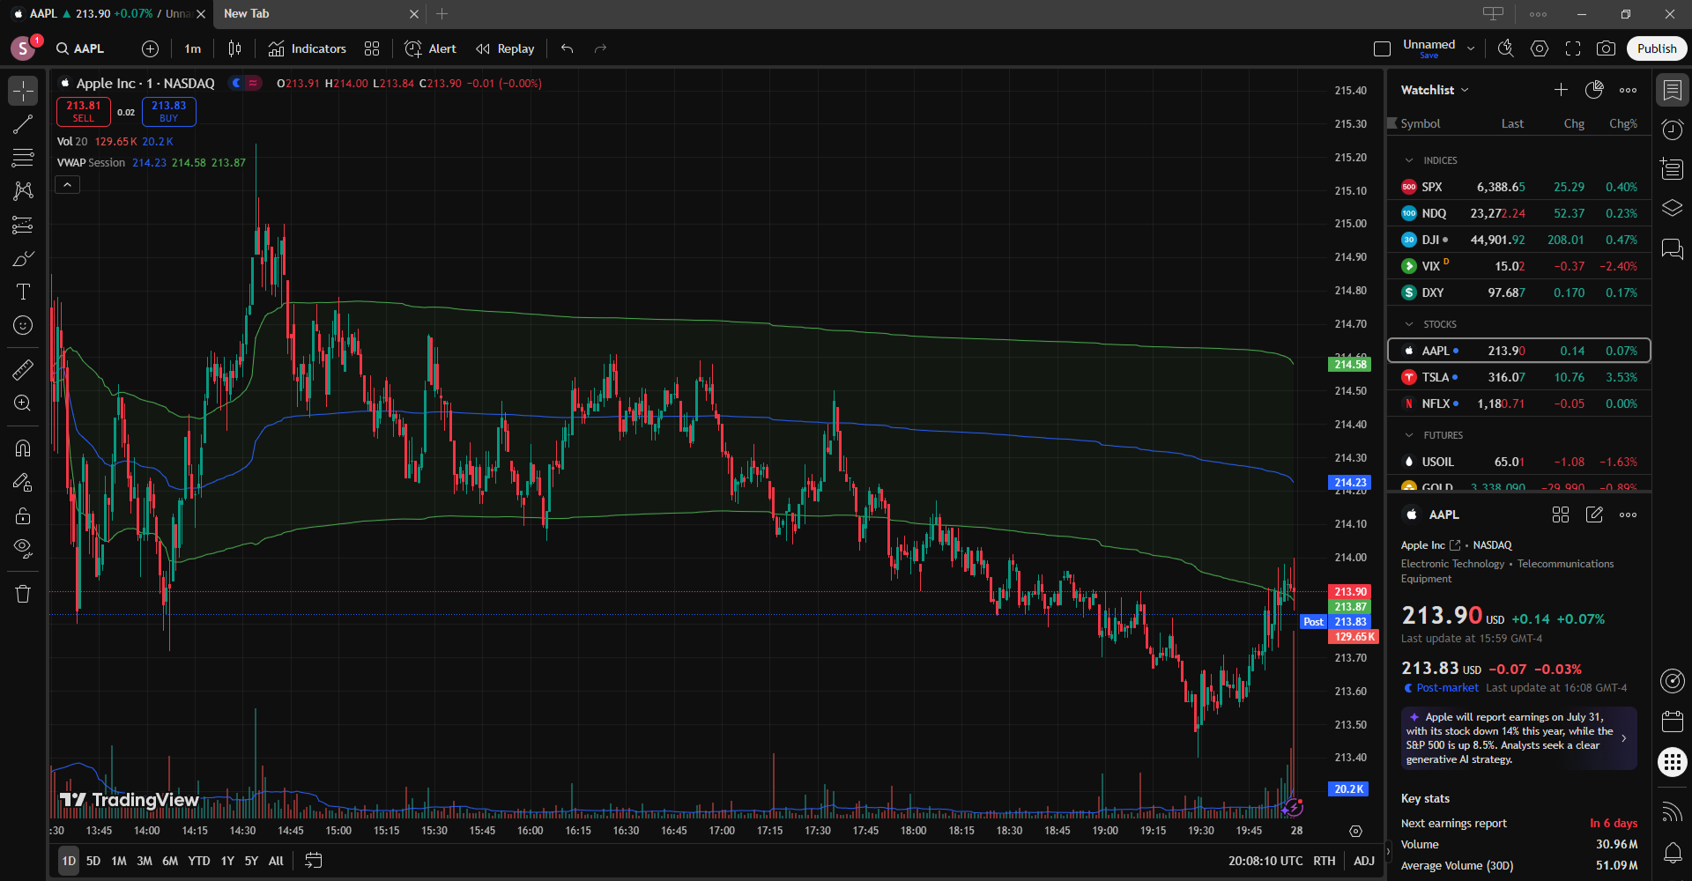This screenshot has width=1692, height=881.
Task: Take a chart snapshot with camera icon
Action: click(x=1606, y=48)
